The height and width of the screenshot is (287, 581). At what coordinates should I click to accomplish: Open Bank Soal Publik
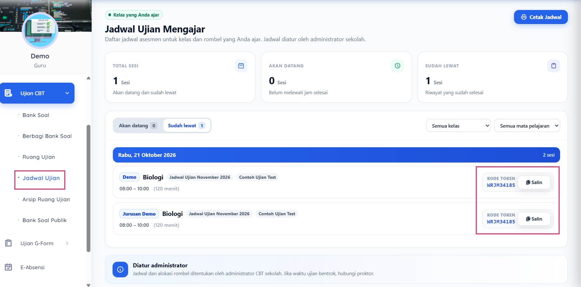(x=45, y=220)
